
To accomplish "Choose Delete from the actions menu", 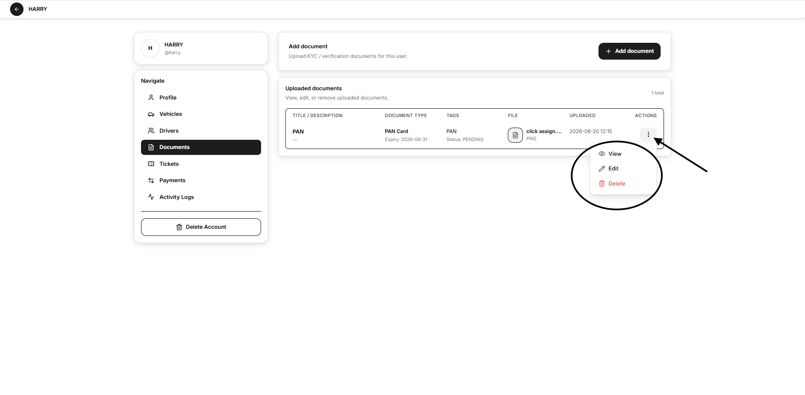I will click(623, 184).
